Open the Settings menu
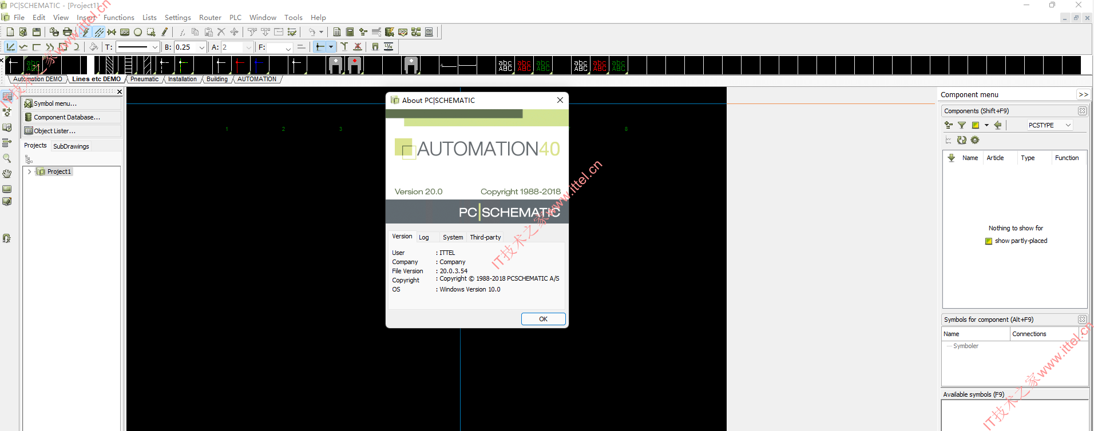The height and width of the screenshot is (431, 1094). point(178,18)
